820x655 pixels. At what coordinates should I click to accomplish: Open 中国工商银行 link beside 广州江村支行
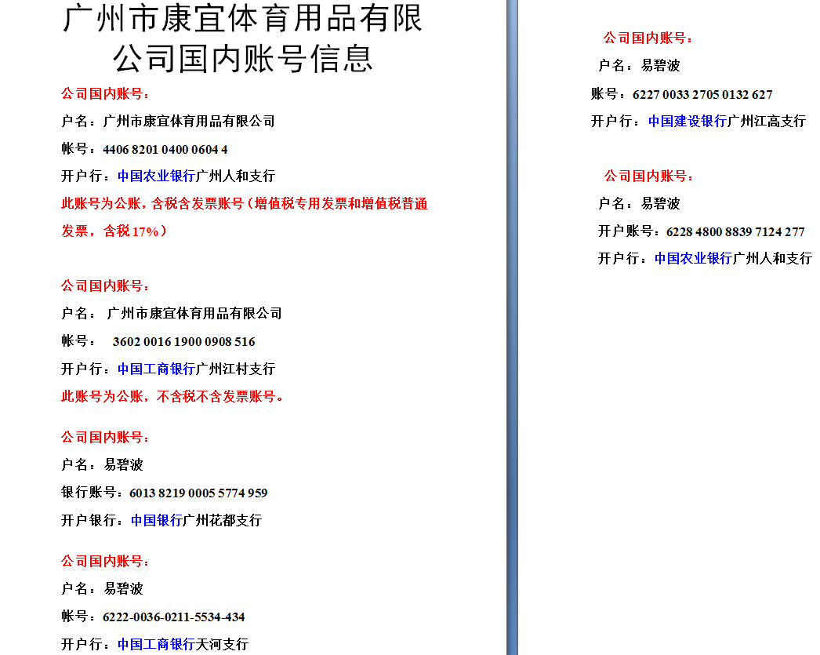click(x=156, y=369)
